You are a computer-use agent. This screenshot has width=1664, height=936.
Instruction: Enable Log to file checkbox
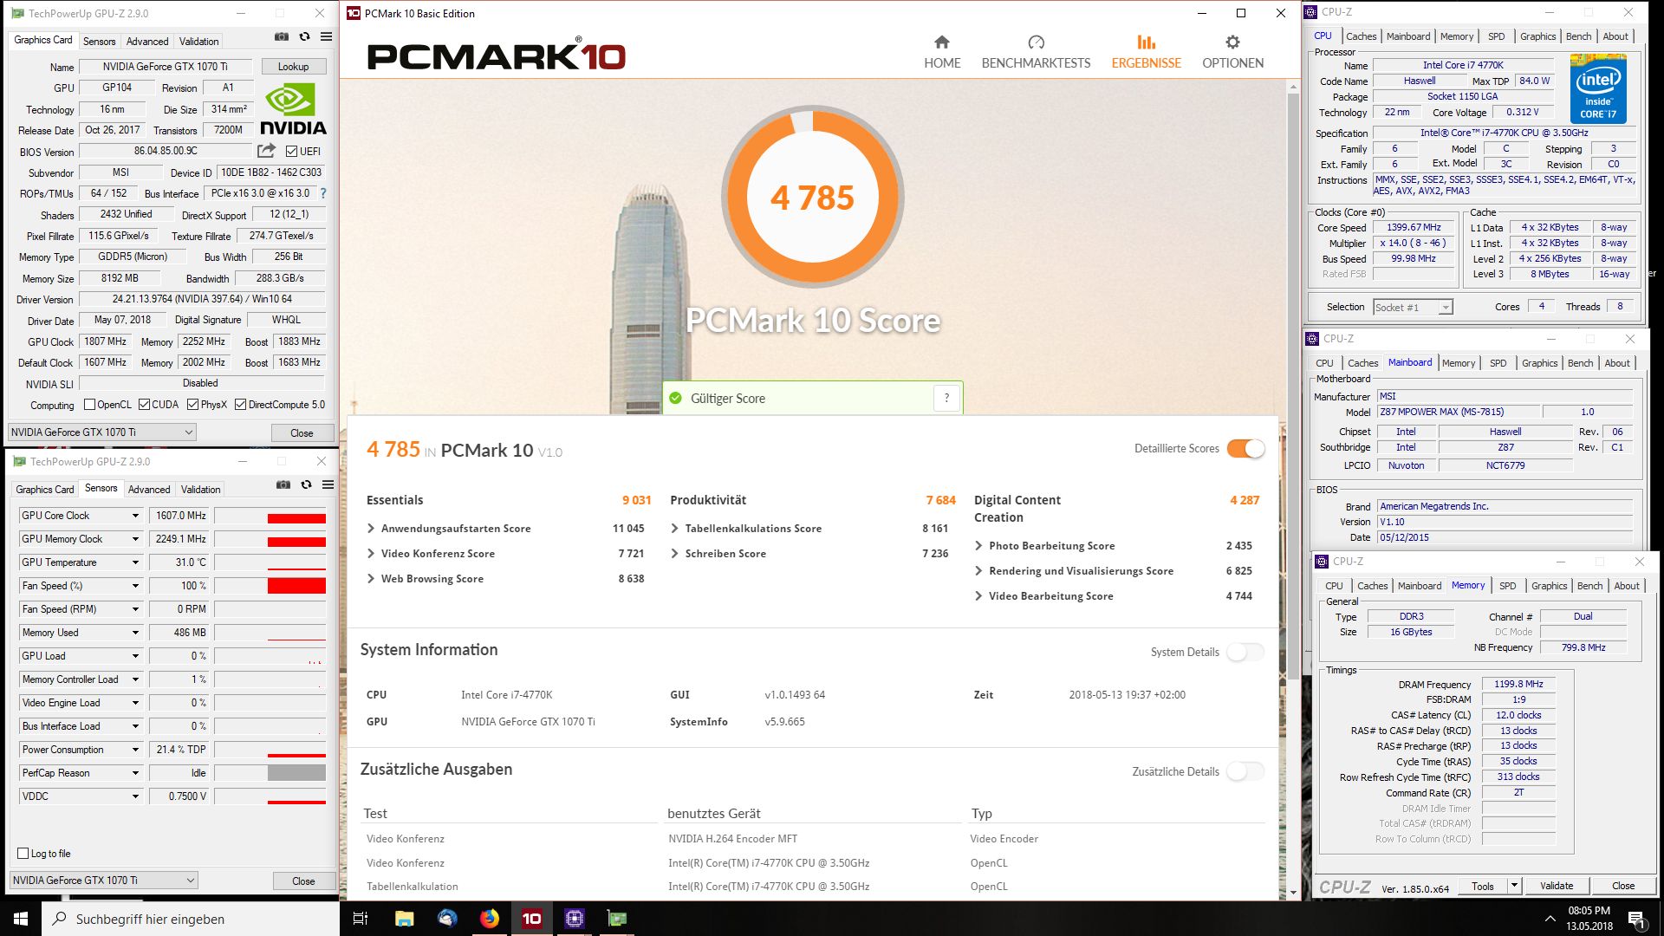[23, 854]
